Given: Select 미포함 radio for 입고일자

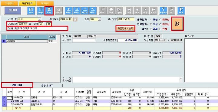Looking at the screenshot, I should point(160,24).
